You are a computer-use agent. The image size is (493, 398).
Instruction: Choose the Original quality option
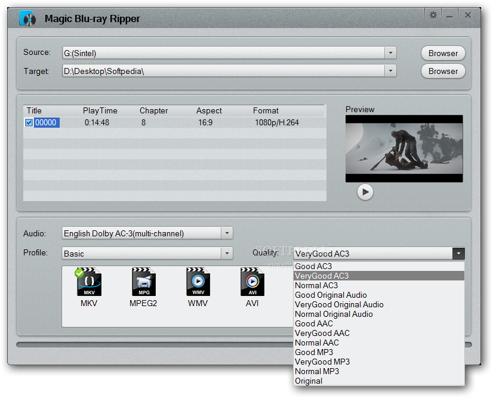pos(379,381)
